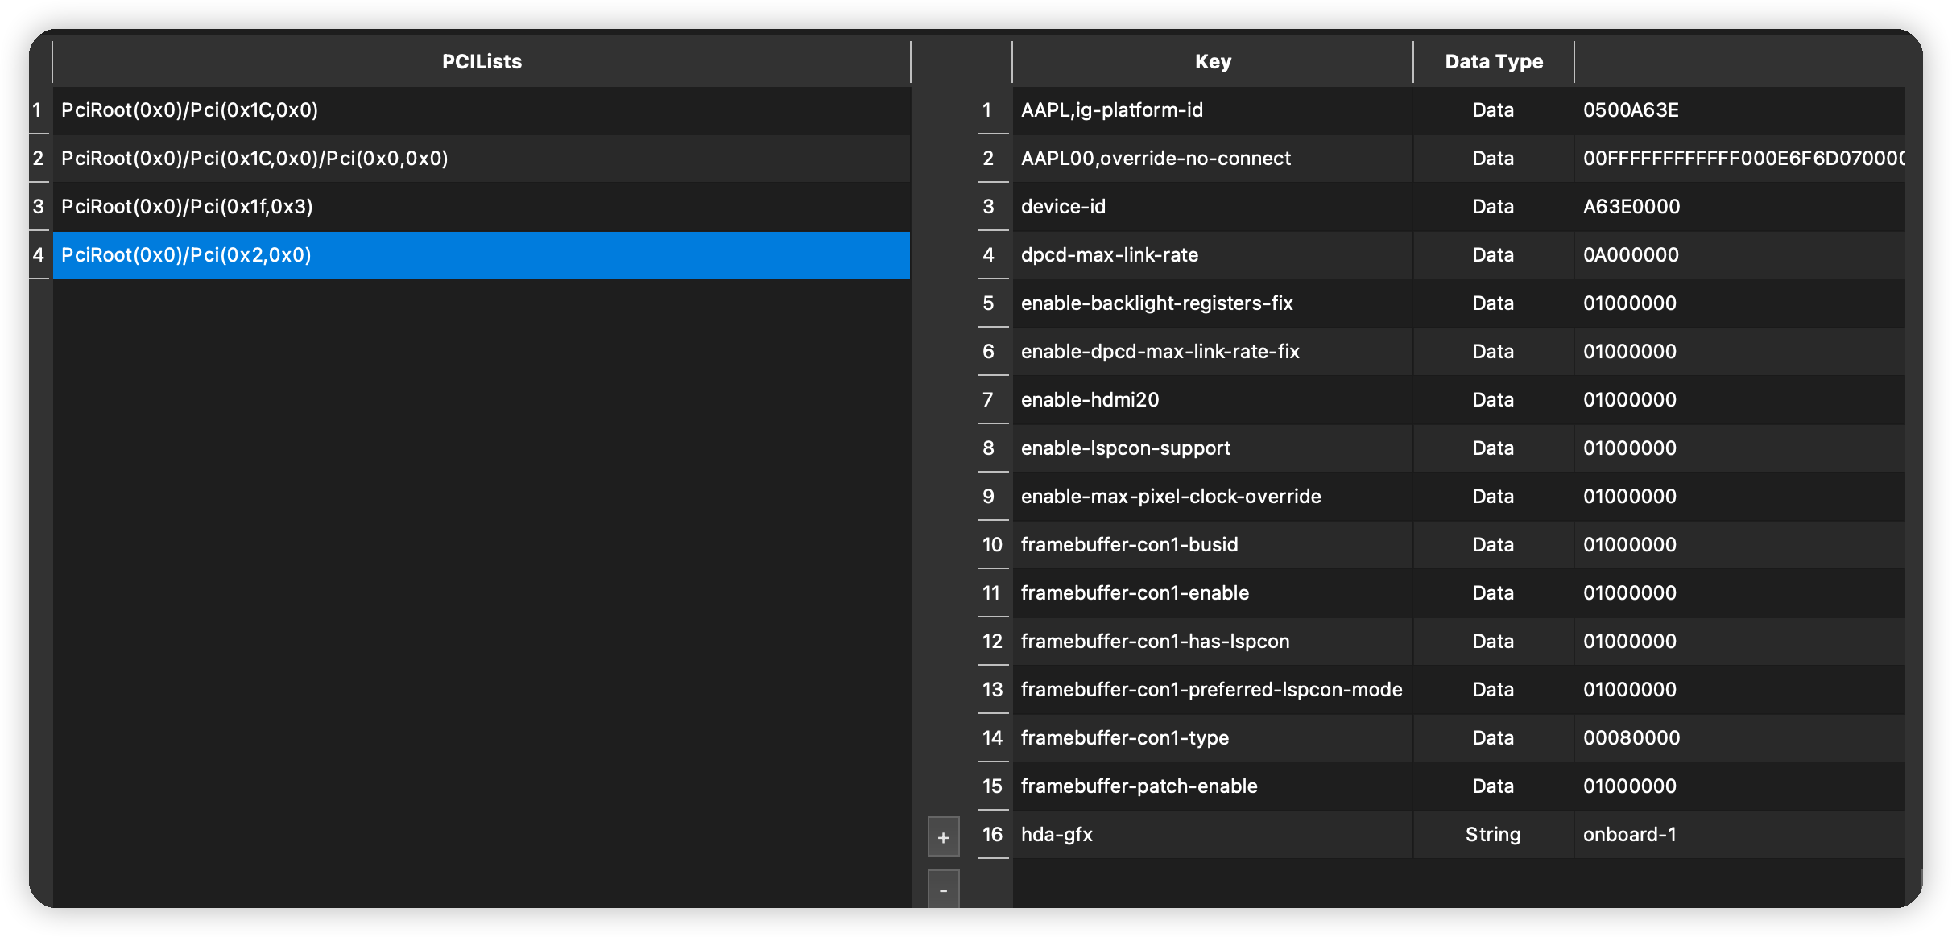Open the Data Type selector for hda-gfx
Image resolution: width=1952 pixels, height=937 pixels.
(1492, 835)
